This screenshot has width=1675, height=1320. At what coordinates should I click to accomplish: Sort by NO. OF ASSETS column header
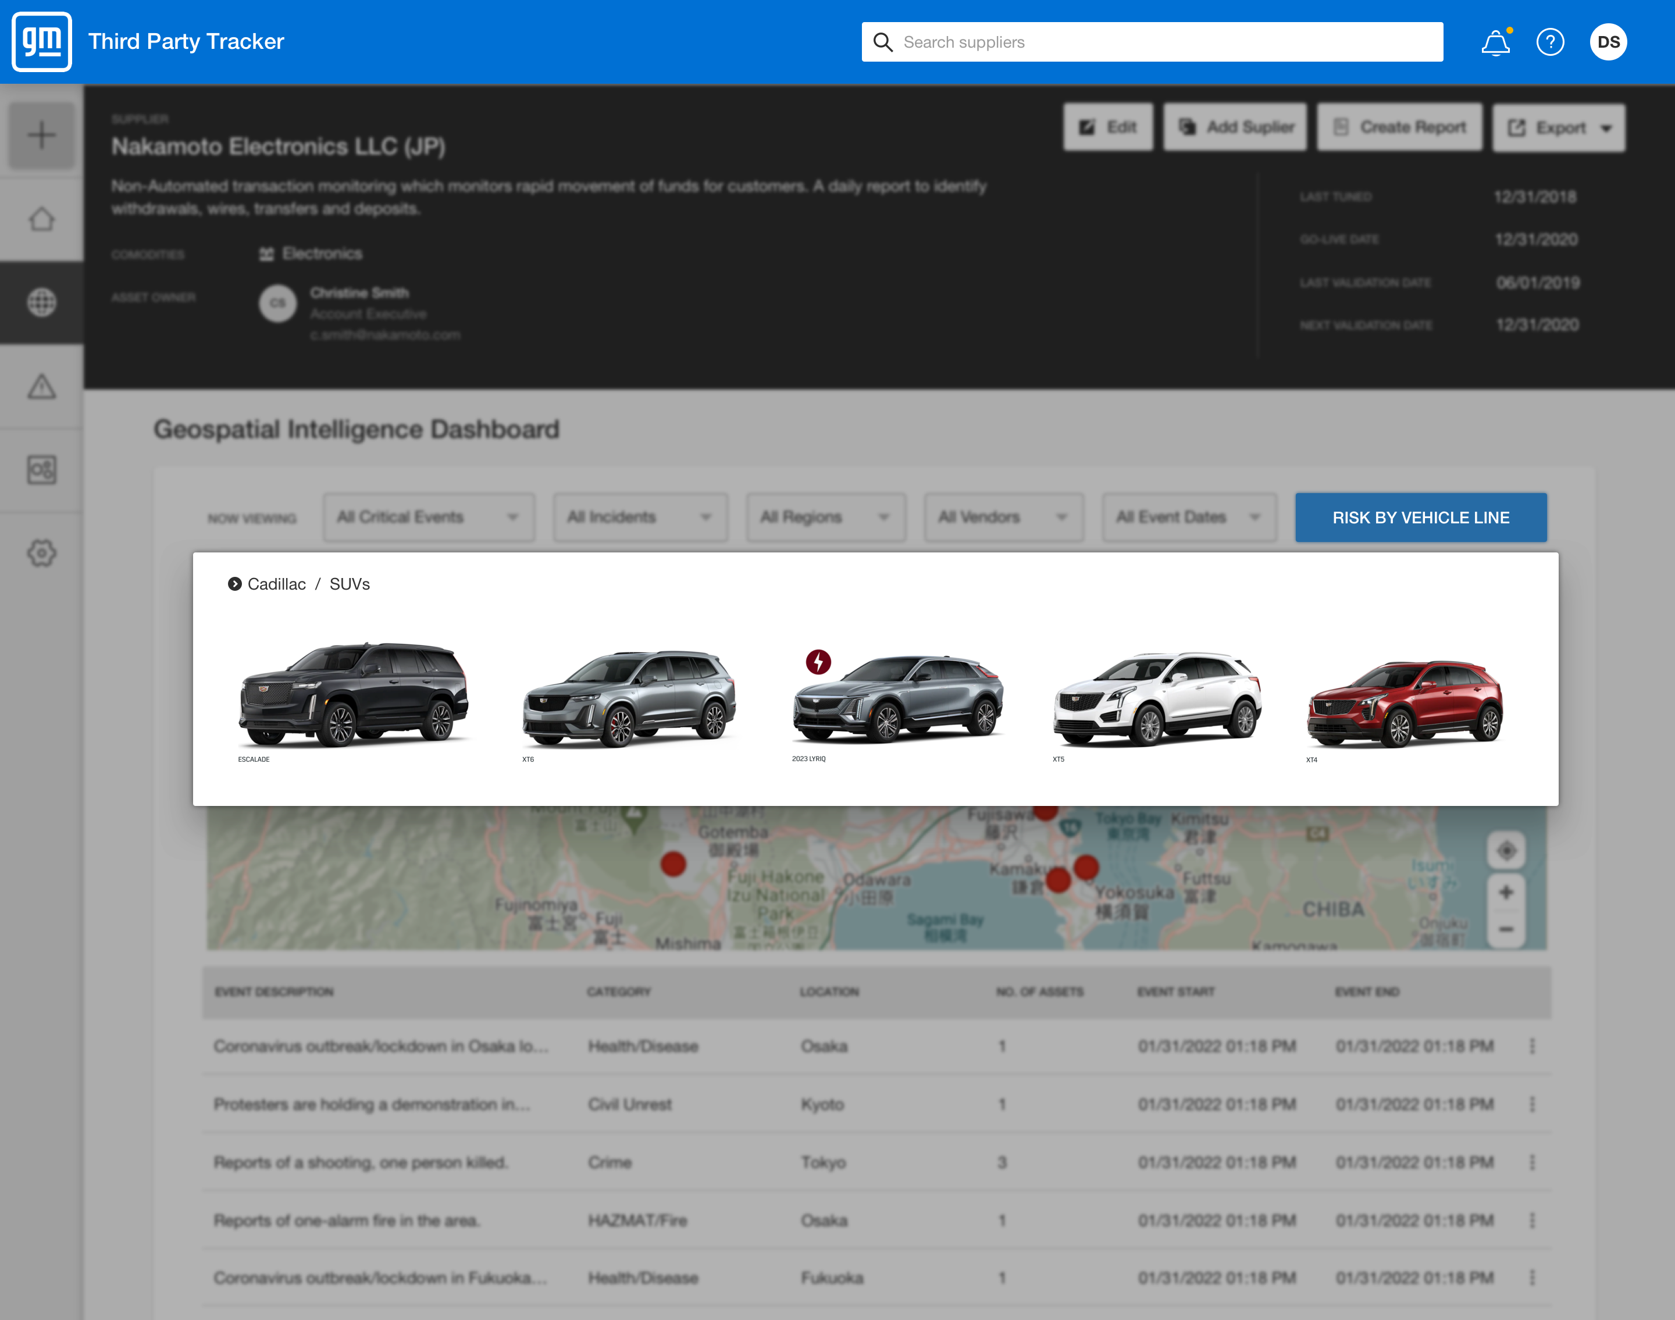point(1040,991)
